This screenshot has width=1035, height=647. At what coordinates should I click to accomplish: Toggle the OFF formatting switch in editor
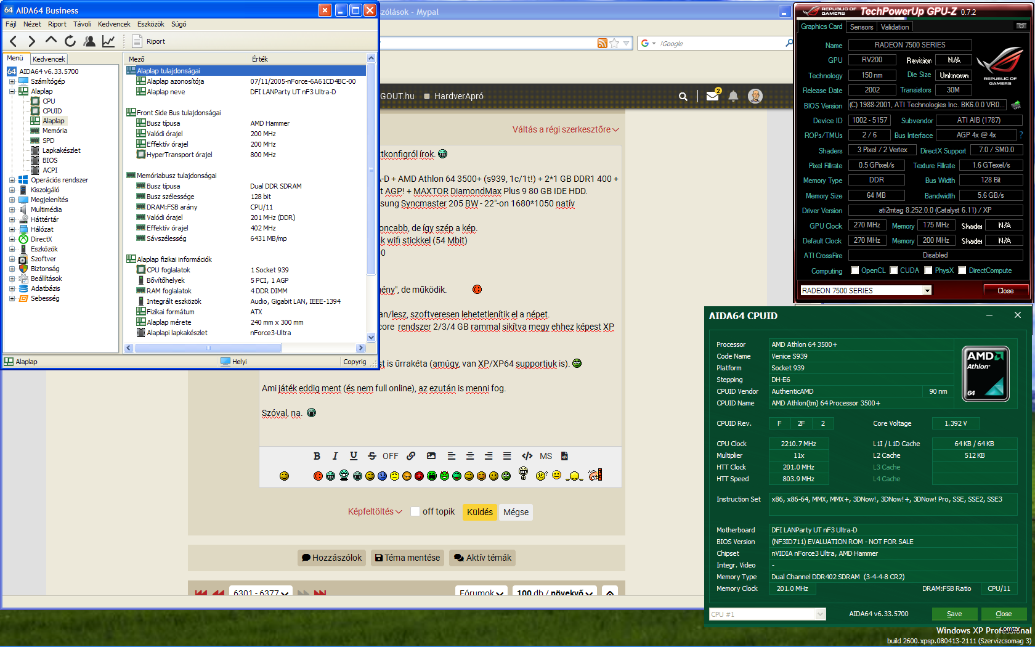click(390, 456)
